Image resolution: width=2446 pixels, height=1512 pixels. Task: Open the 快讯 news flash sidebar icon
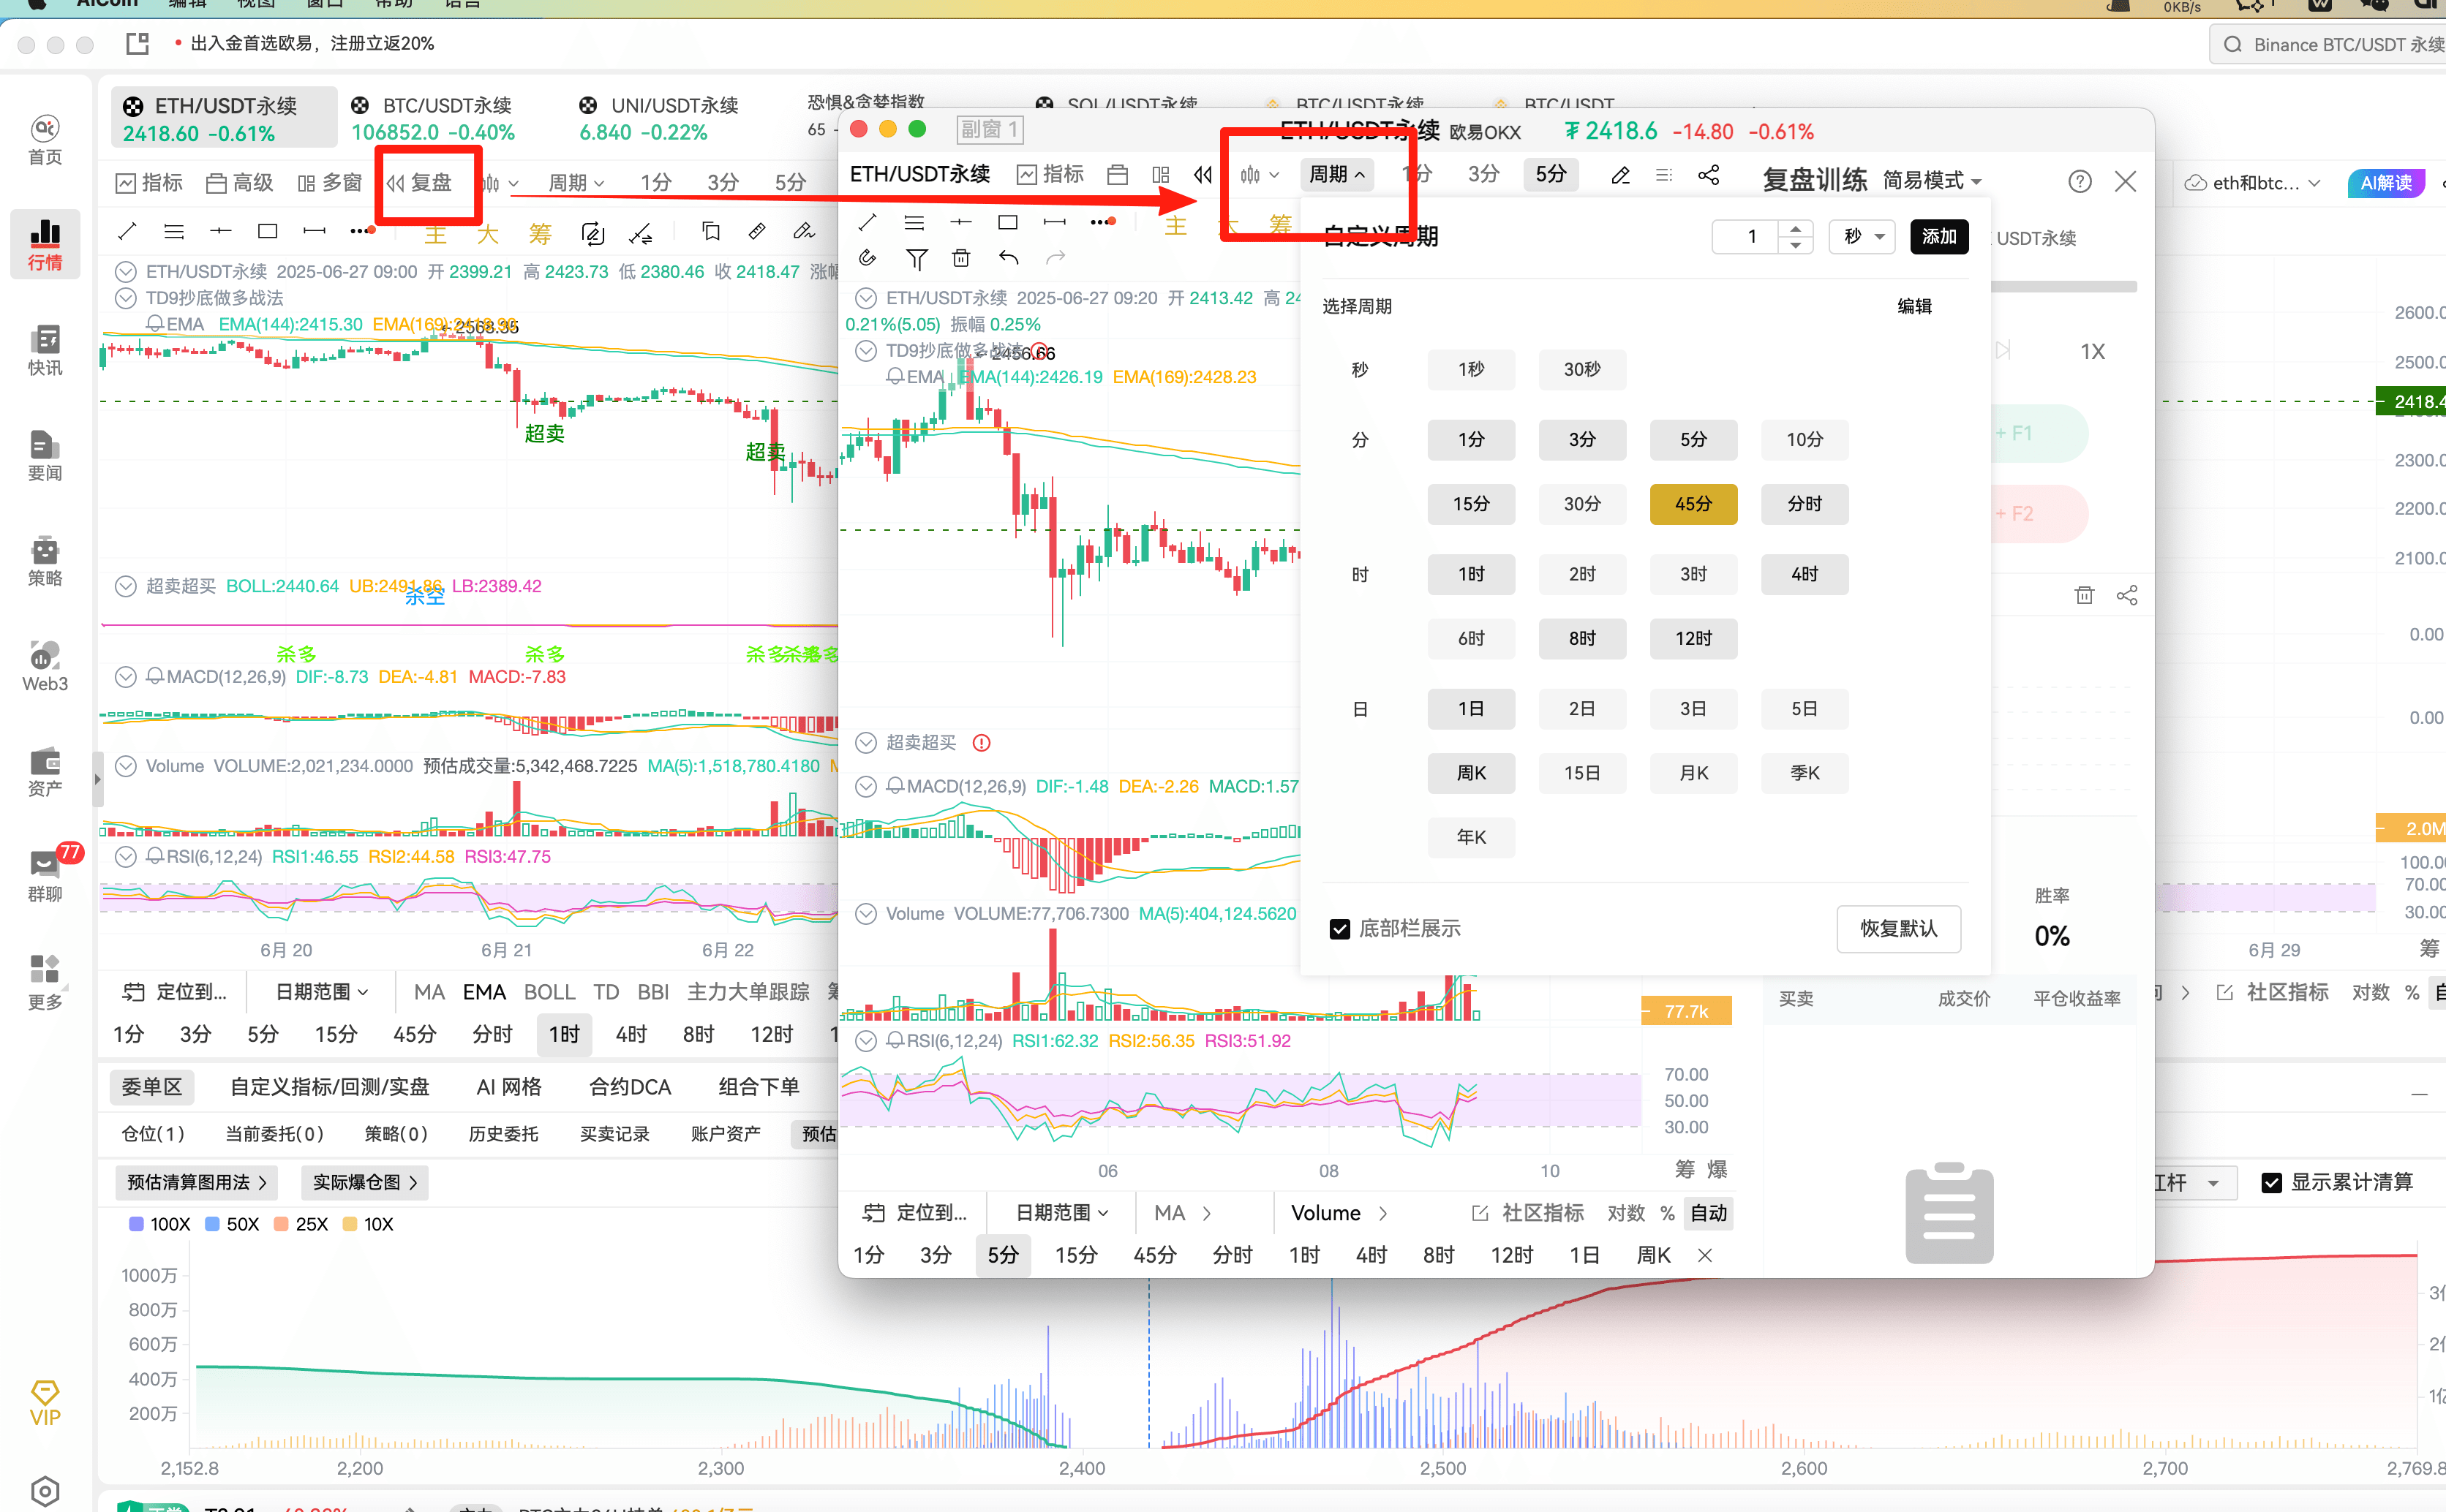tap(45, 350)
